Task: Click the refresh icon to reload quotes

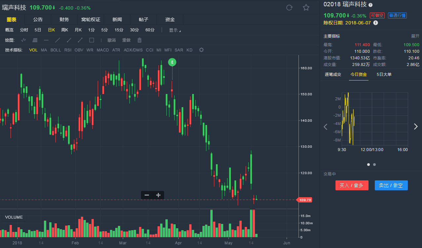Action: [289, 7]
